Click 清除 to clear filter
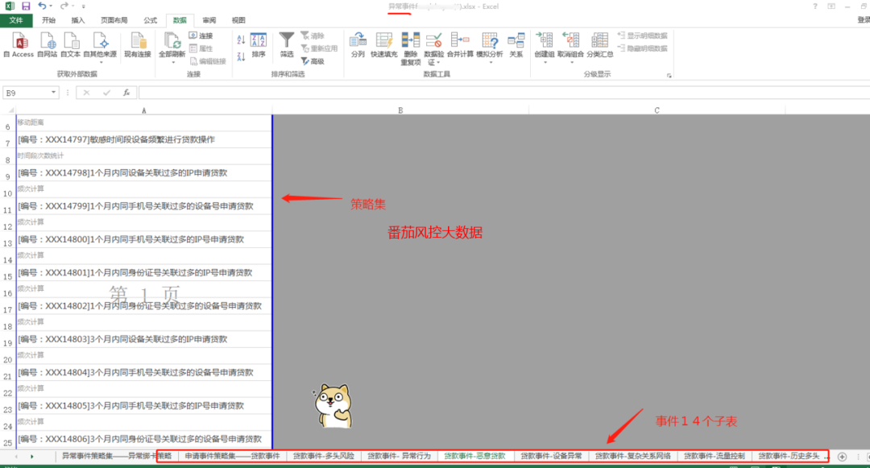 coord(313,35)
